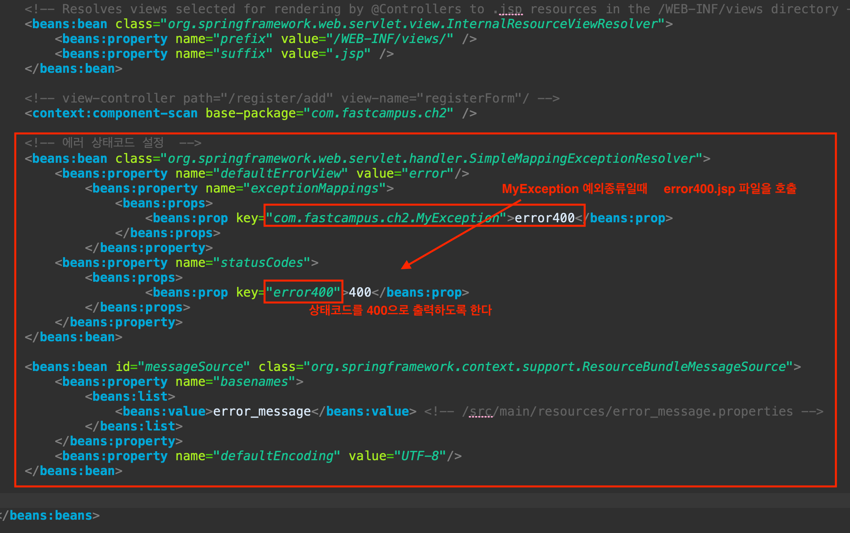Click the 400 status code value
This screenshot has height=533, width=850.
coord(360,293)
